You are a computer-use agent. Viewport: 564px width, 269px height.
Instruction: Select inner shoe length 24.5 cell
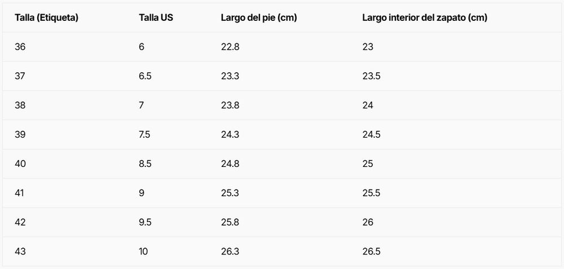click(x=371, y=134)
